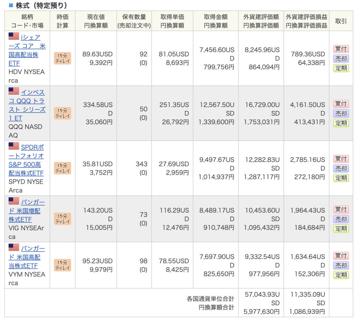
Task: Click the QQQ NASDAQ ticker text
Action: coord(25,131)
